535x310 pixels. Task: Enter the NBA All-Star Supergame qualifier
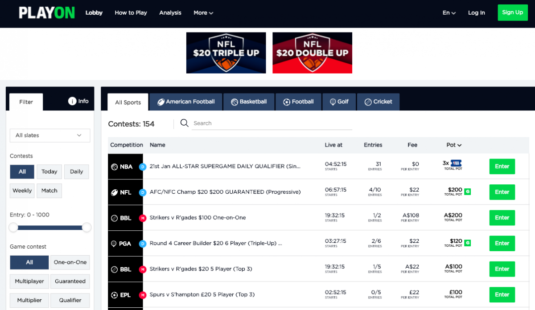(502, 167)
